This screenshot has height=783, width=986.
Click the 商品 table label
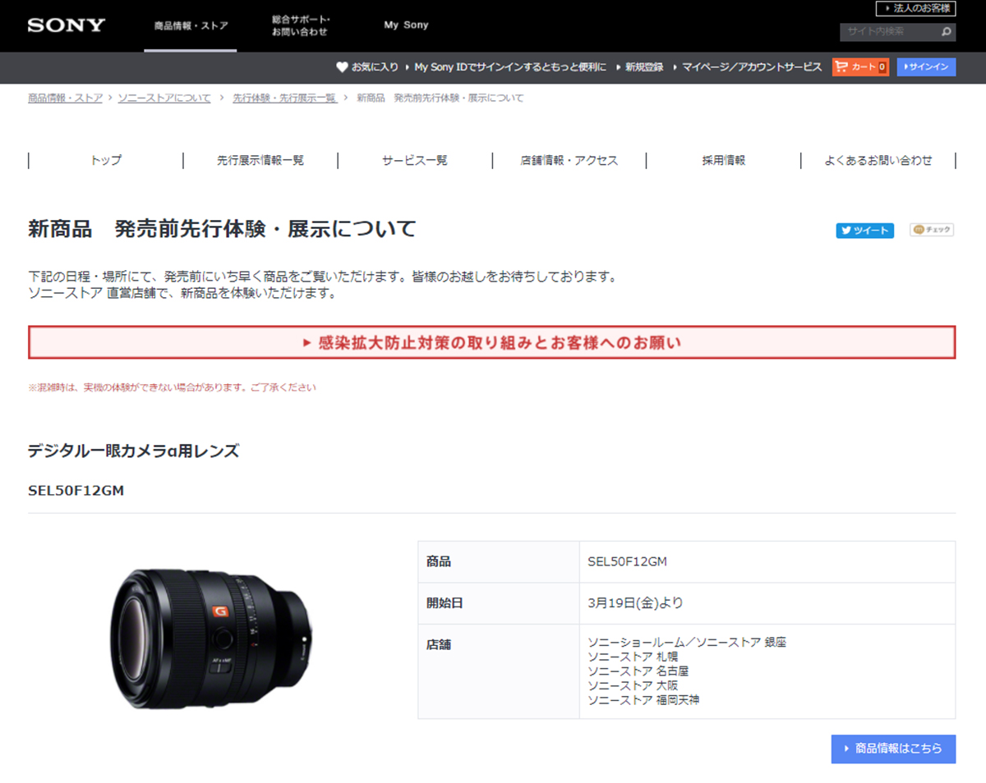pos(439,562)
